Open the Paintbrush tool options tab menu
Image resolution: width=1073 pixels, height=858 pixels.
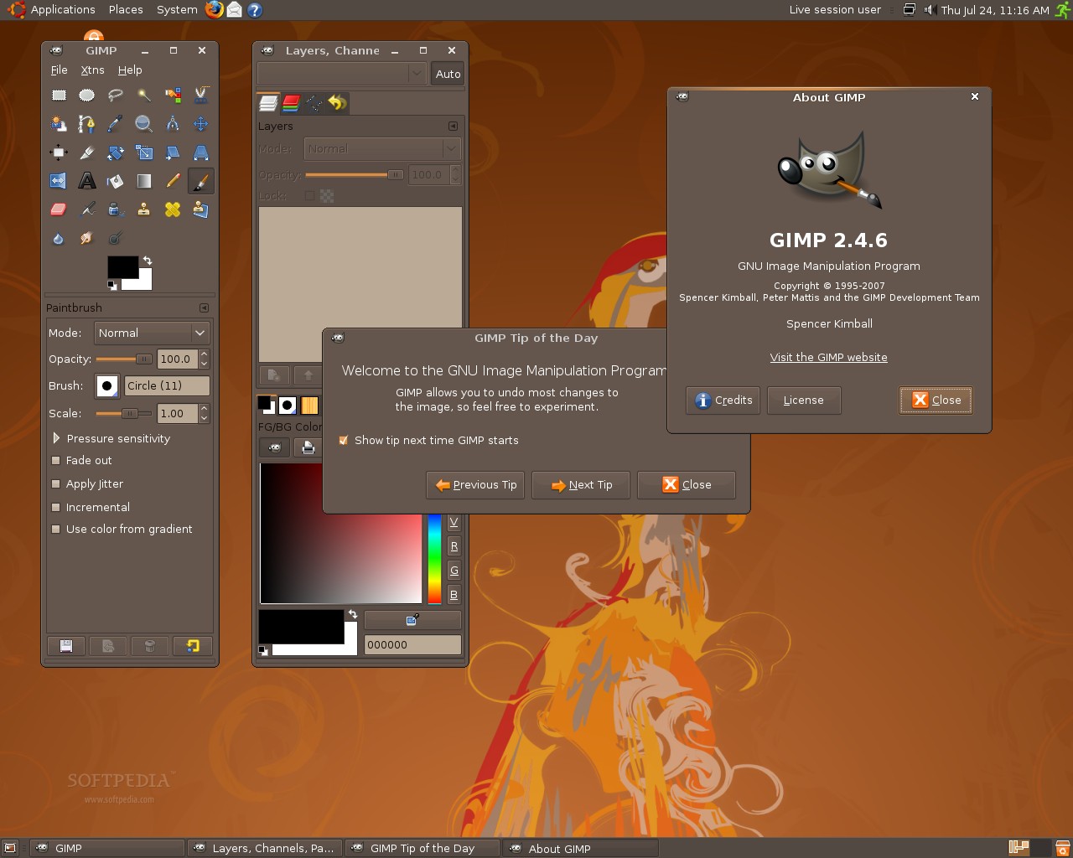204,308
